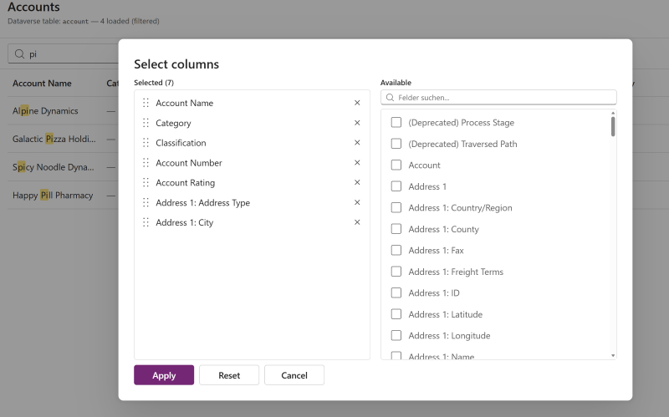The image size is (669, 417).
Task: Click the Account Name column header
Action: [42, 84]
